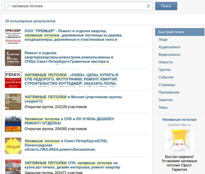205x174 pixels.
Task: Open the potolok-elite.ru ad link
Action: point(179,125)
